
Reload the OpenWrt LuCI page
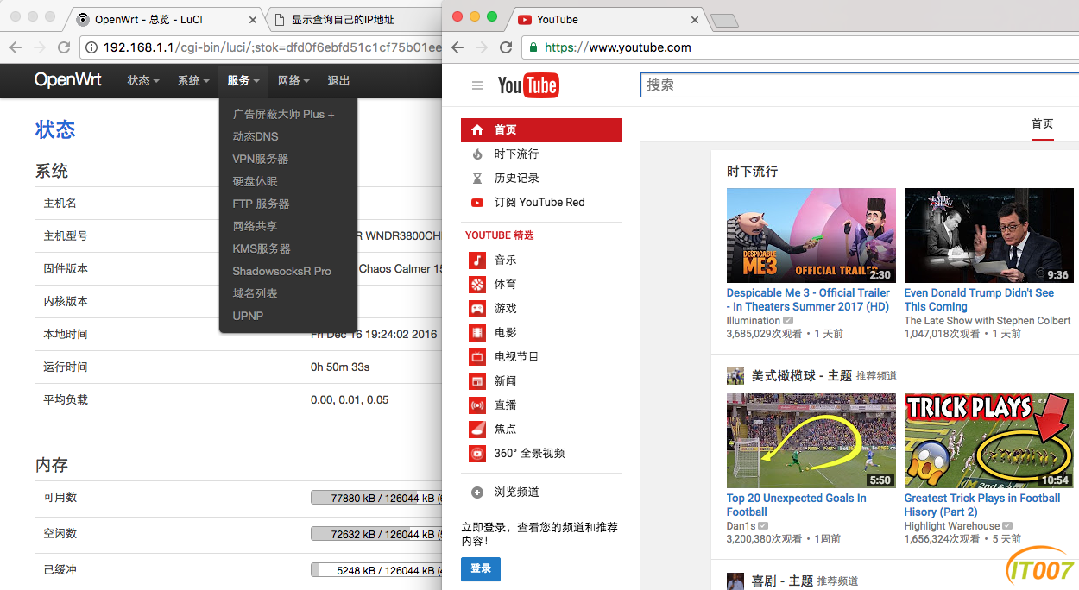tap(64, 47)
